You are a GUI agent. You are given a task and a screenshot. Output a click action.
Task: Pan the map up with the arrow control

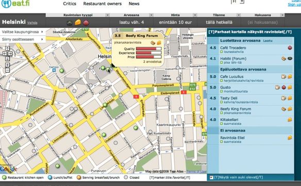(7, 48)
